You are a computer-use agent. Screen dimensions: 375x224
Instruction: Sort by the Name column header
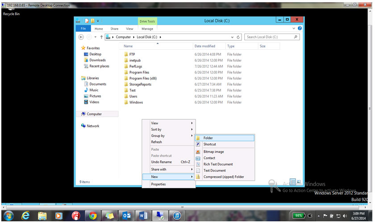pos(157,46)
